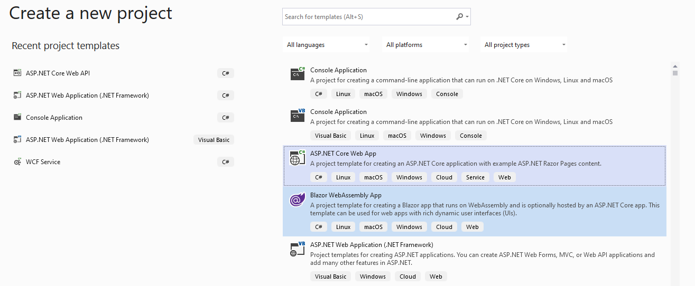Choose ASP.NET Web Application (.NET Framework) list title
695x286 pixels.
point(372,245)
